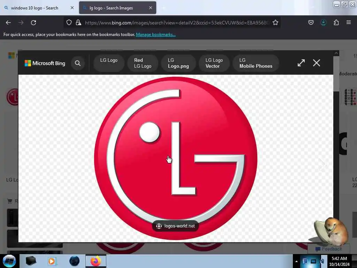This screenshot has width=357, height=268.
Task: Go to next image with right arrow
Action: (322, 165)
